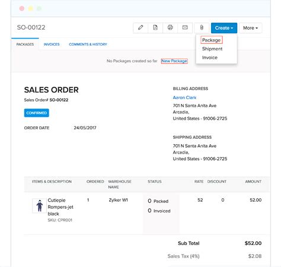This screenshot has height=267, width=281.
Task: Click the SO-00122 page title
Action: (x=31, y=27)
